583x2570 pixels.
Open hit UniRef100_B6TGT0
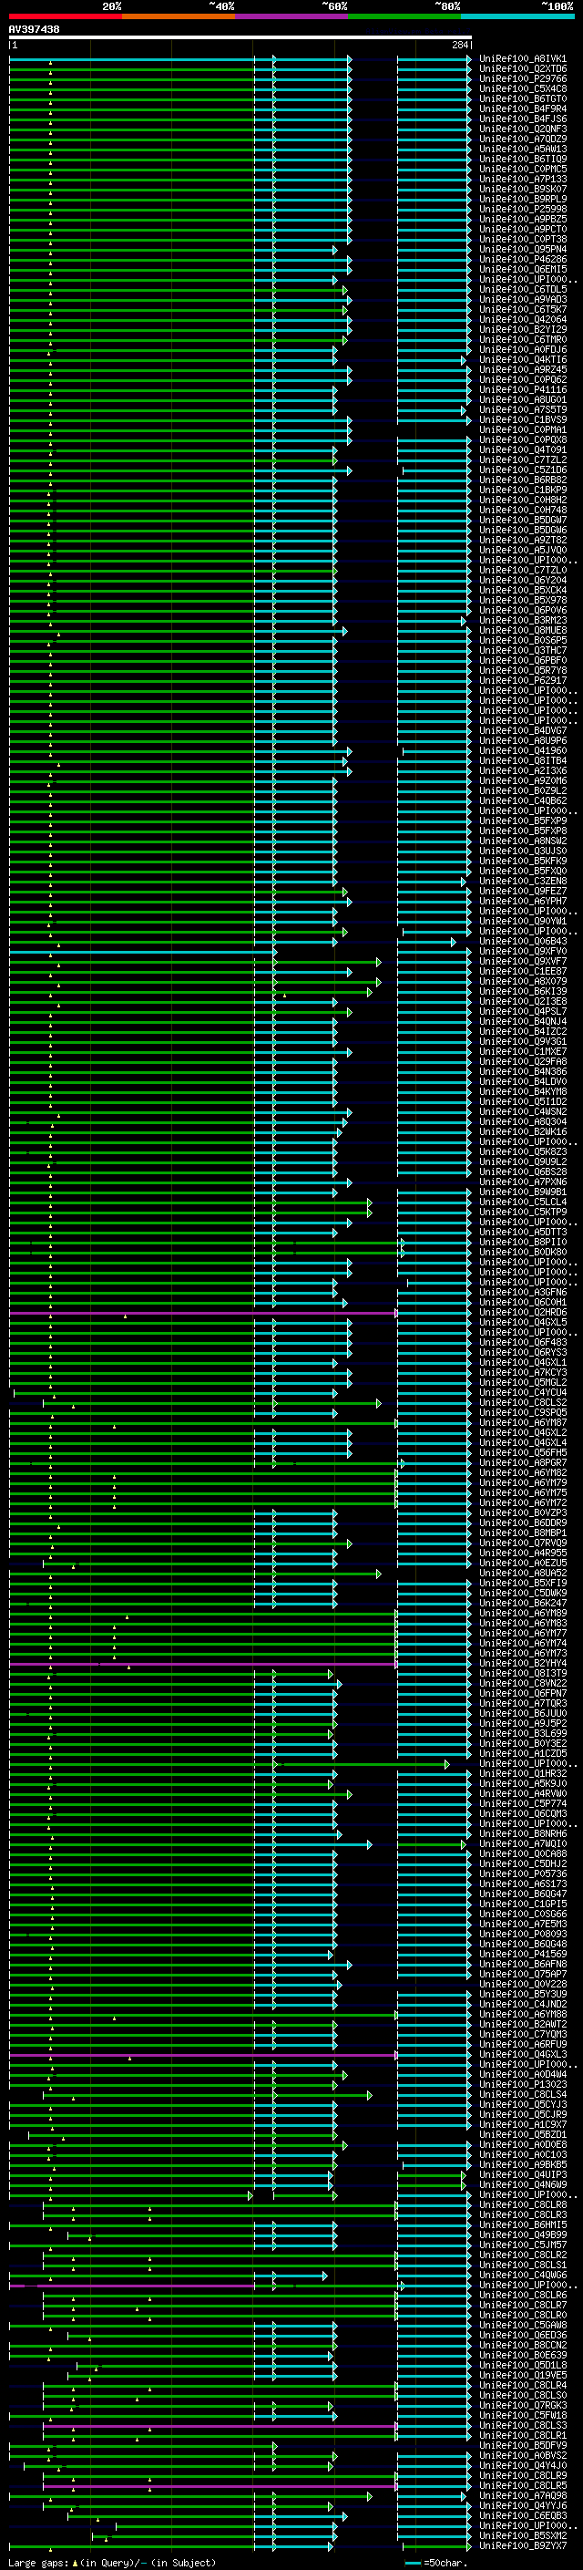(523, 98)
